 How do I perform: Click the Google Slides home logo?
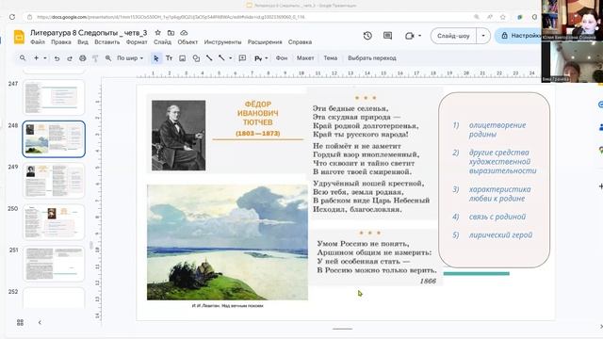tap(19, 37)
